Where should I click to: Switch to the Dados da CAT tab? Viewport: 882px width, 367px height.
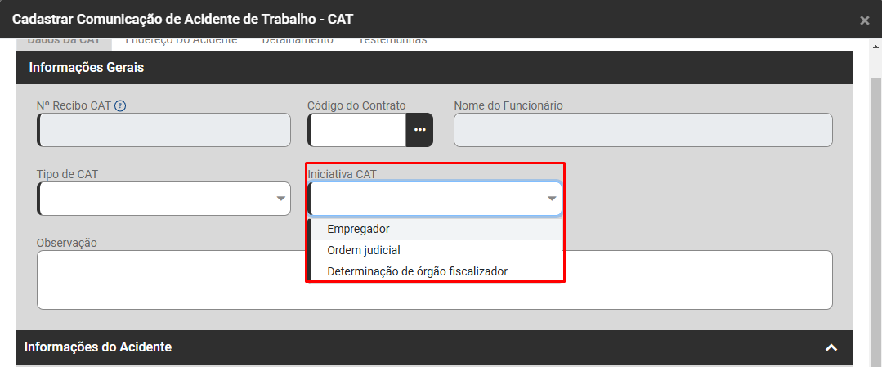pos(64,41)
